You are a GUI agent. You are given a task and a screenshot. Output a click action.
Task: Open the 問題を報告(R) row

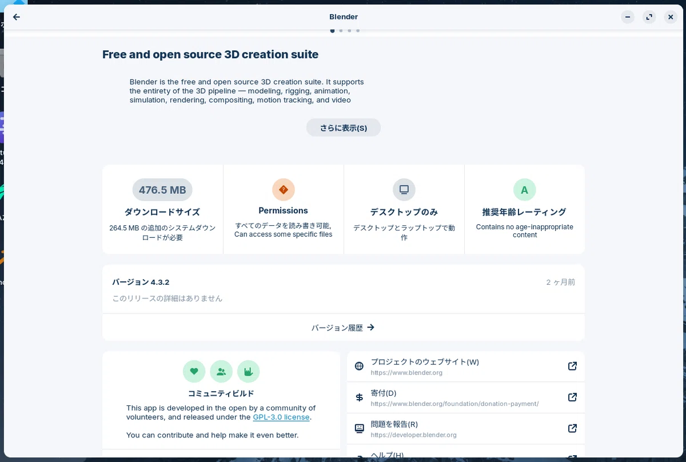coord(466,428)
